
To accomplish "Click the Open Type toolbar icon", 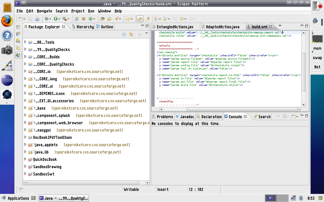I will click(x=103, y=19).
